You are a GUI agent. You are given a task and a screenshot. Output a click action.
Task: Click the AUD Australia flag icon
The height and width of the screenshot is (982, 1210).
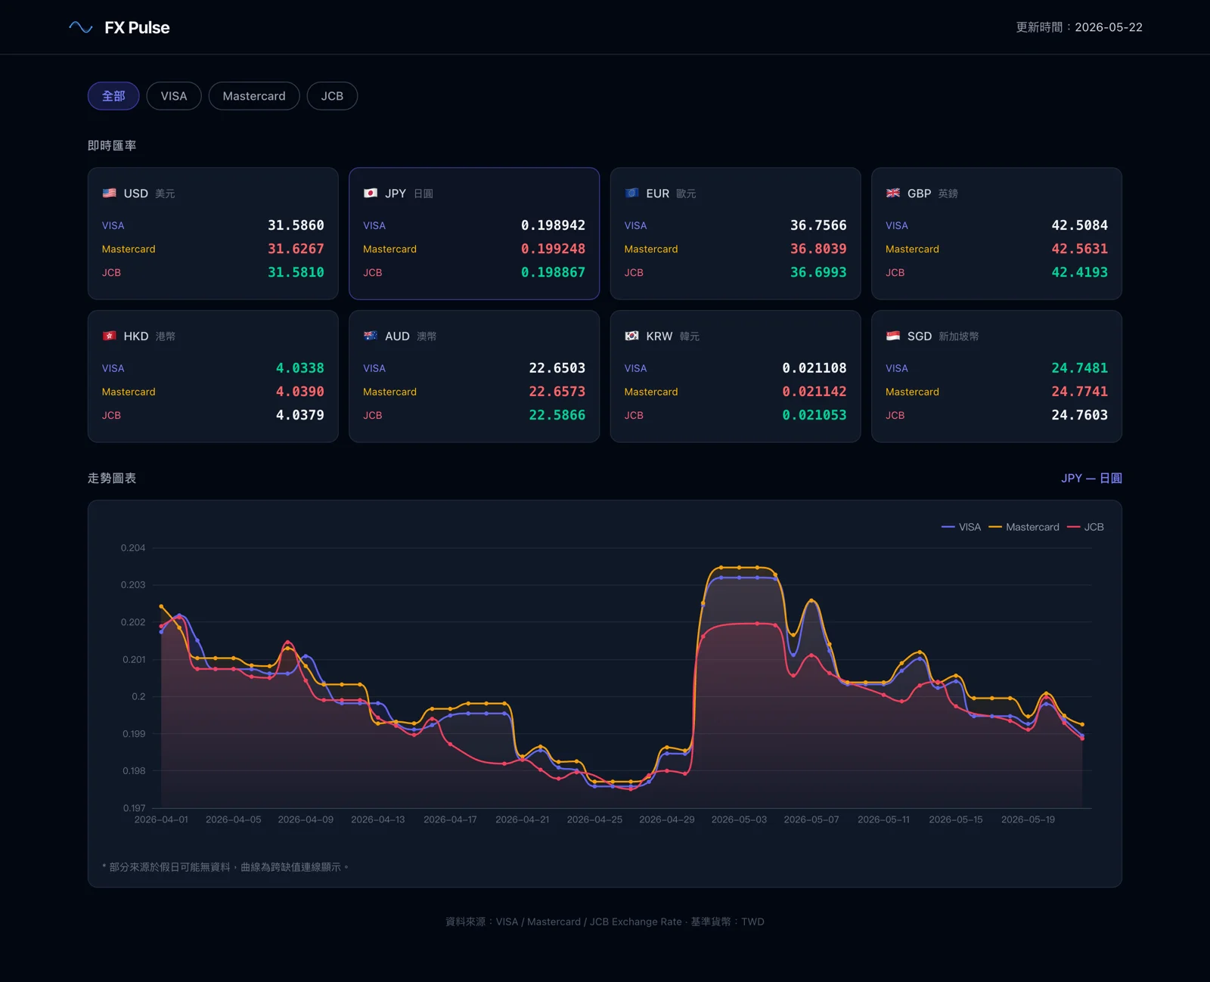pos(371,336)
